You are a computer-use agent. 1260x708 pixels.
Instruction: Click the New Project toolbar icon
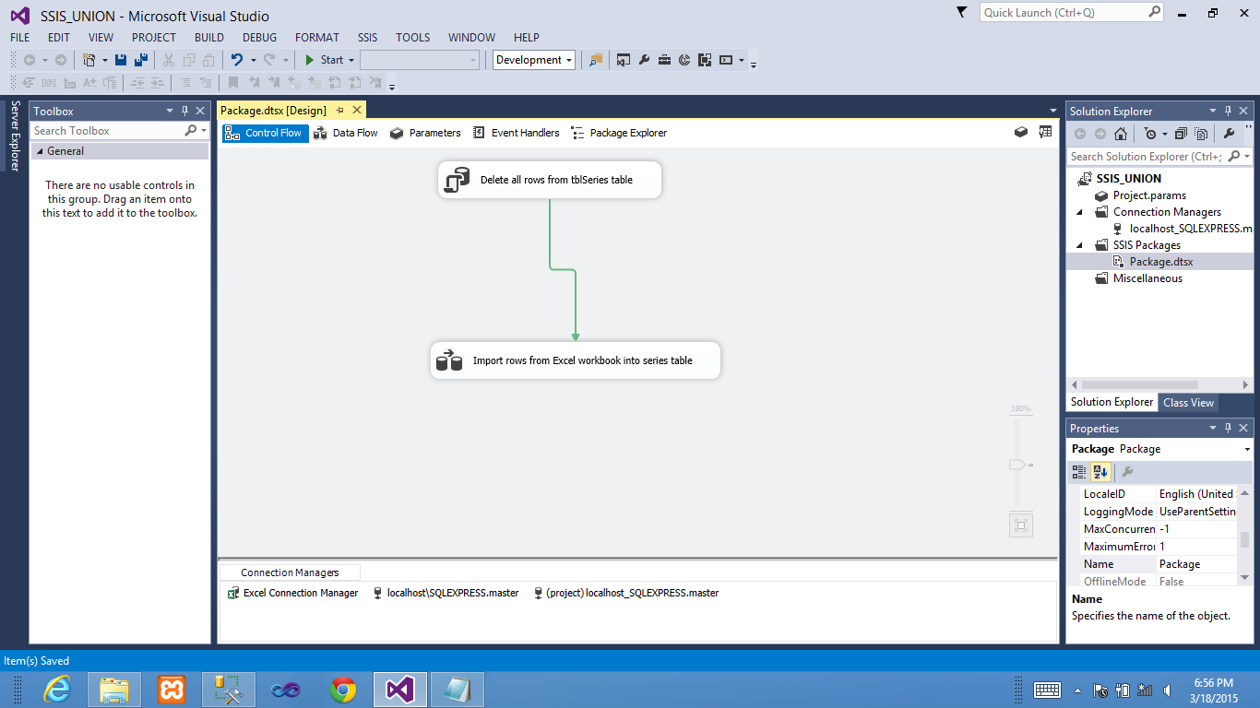(x=89, y=60)
